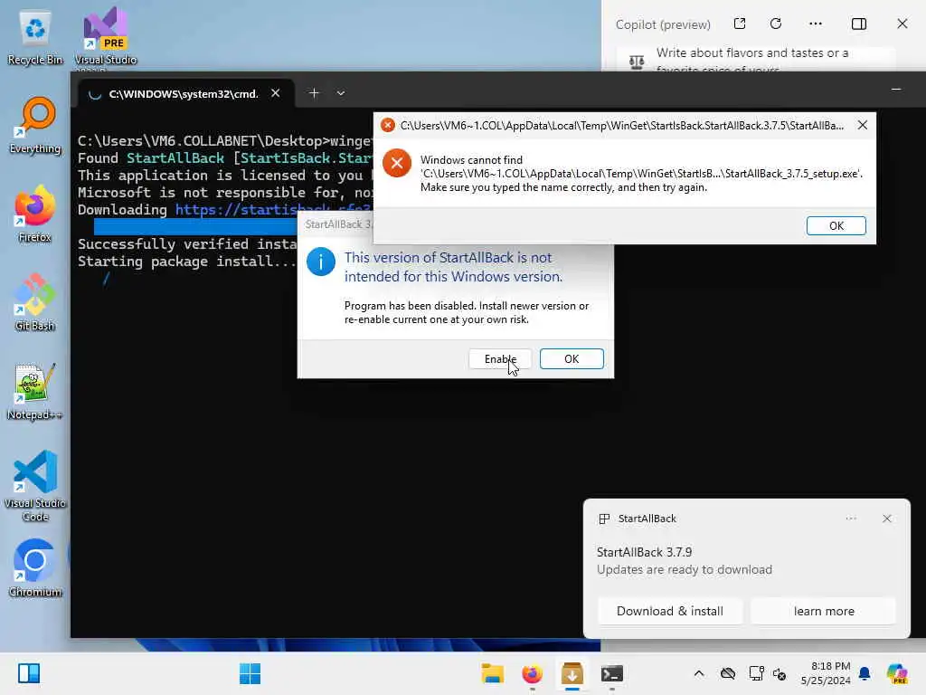
Task: Refresh the Copilot preview pane
Action: [x=776, y=24]
